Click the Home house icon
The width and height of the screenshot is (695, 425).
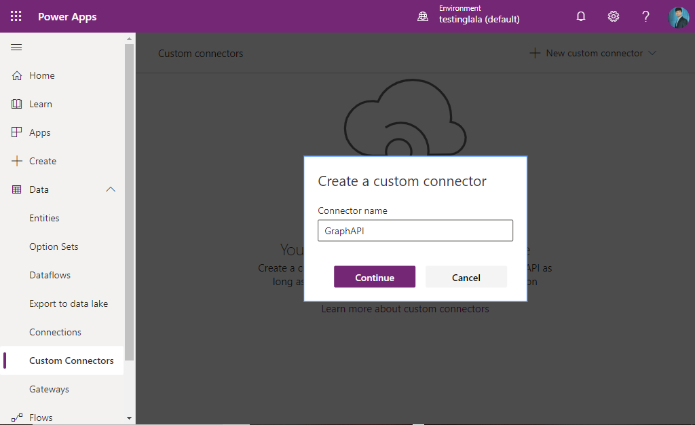tap(17, 76)
